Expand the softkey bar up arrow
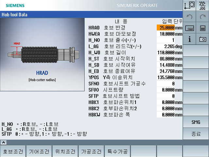Viewport: 209px width, 157px height. [4, 143]
